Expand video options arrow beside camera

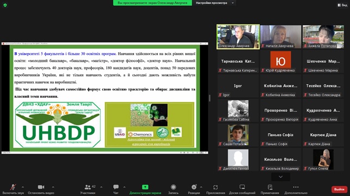pos(53,187)
